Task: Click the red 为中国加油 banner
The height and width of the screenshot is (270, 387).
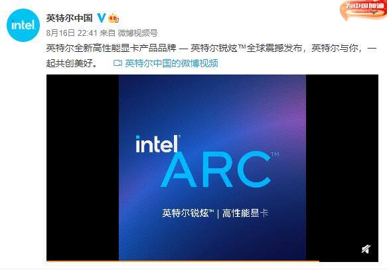Action: point(363,10)
